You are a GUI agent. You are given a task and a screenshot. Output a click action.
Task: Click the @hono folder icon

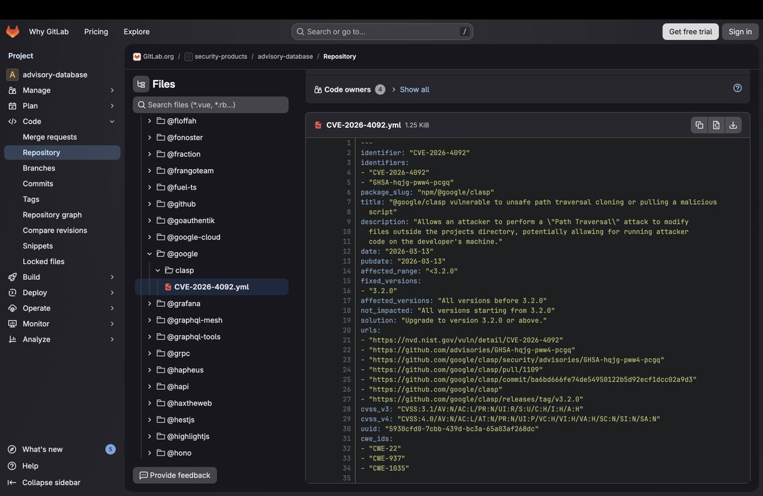(x=161, y=453)
